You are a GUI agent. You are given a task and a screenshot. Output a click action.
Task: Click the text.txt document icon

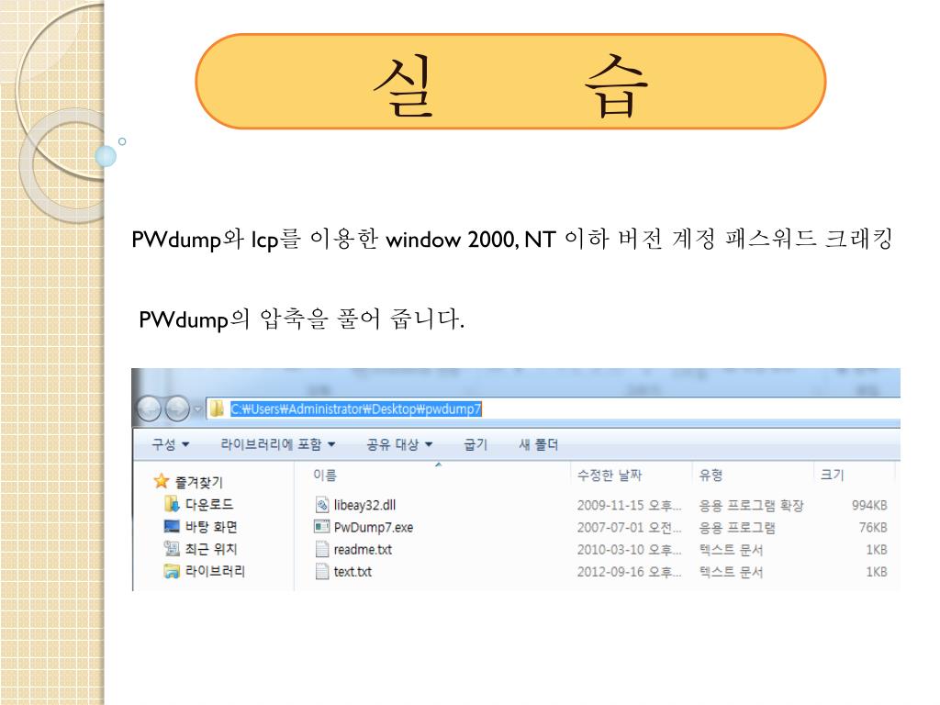[322, 571]
